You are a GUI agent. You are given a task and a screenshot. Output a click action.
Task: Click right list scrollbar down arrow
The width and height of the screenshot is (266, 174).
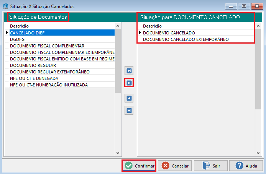[x=258, y=153]
